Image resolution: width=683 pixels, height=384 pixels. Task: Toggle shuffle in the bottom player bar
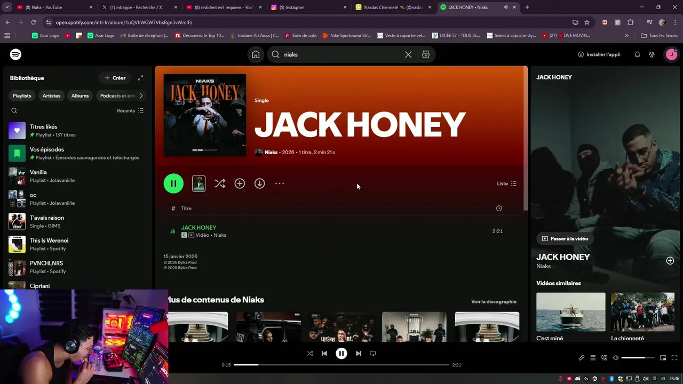tap(310, 353)
